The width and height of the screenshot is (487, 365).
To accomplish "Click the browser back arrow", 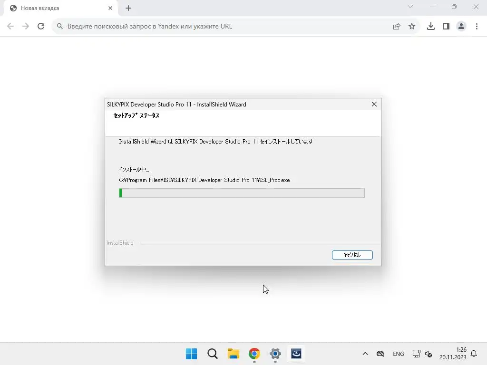I will pyautogui.click(x=10, y=27).
